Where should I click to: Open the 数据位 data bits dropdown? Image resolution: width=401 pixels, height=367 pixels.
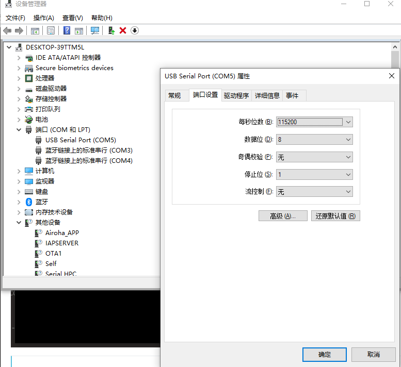point(314,140)
